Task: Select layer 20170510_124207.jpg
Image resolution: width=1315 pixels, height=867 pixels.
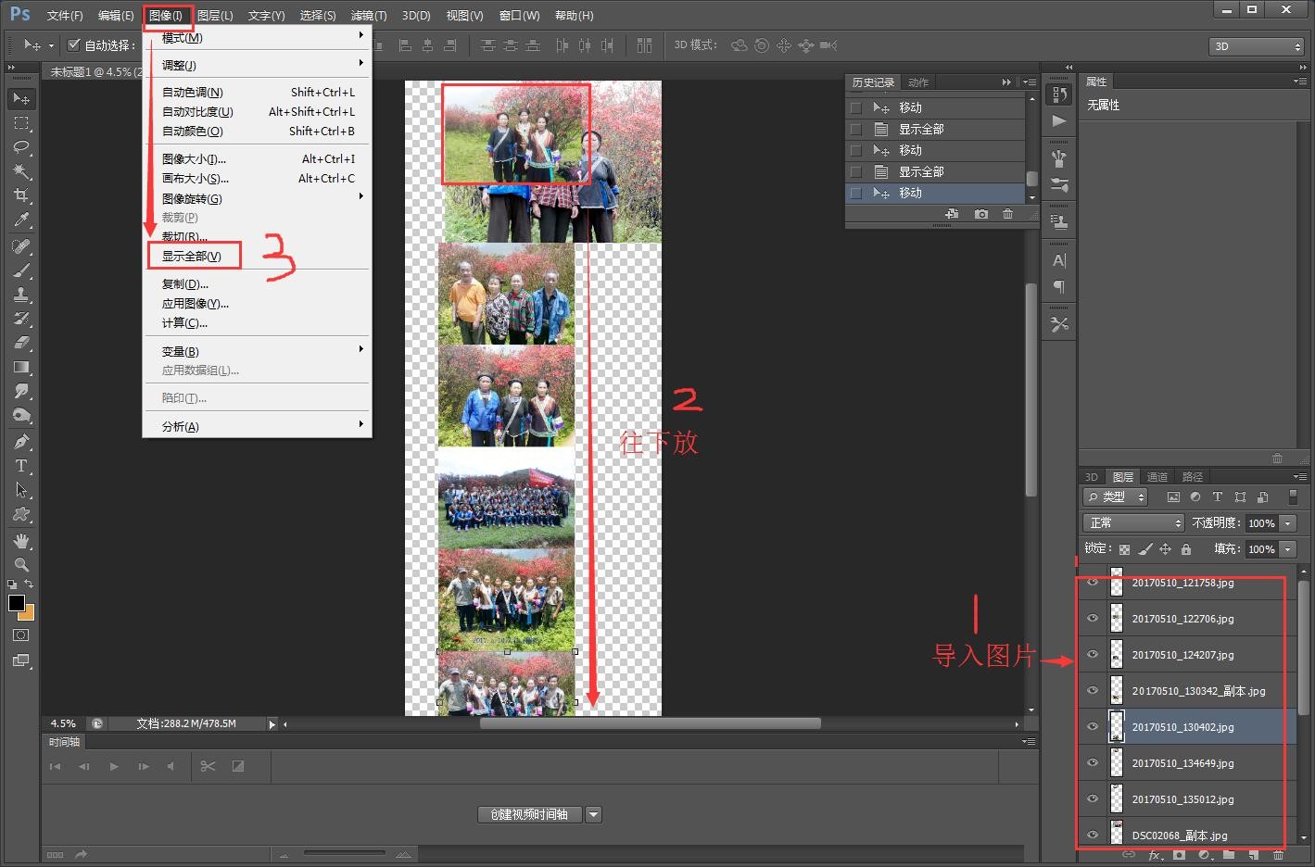Action: click(1182, 655)
